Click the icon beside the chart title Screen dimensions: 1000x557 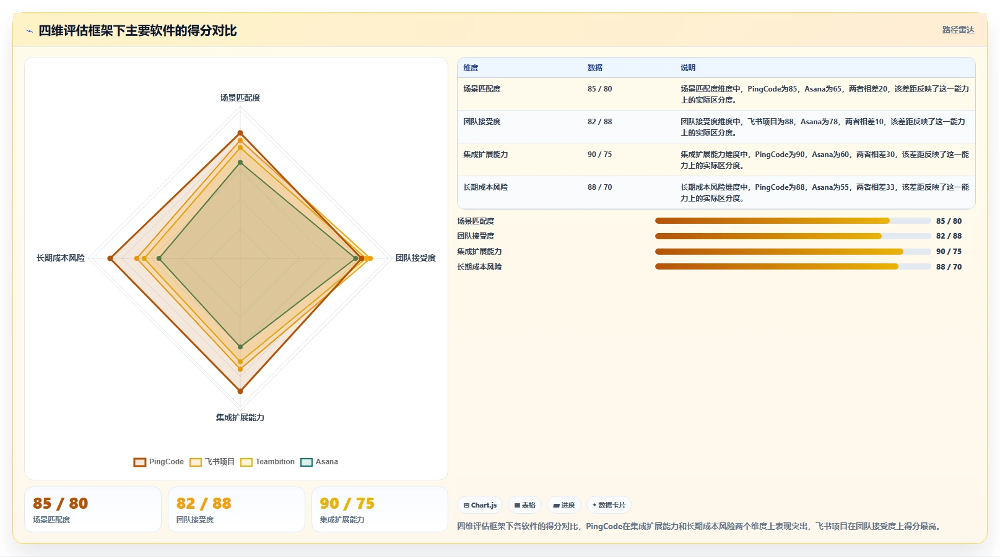tap(29, 31)
